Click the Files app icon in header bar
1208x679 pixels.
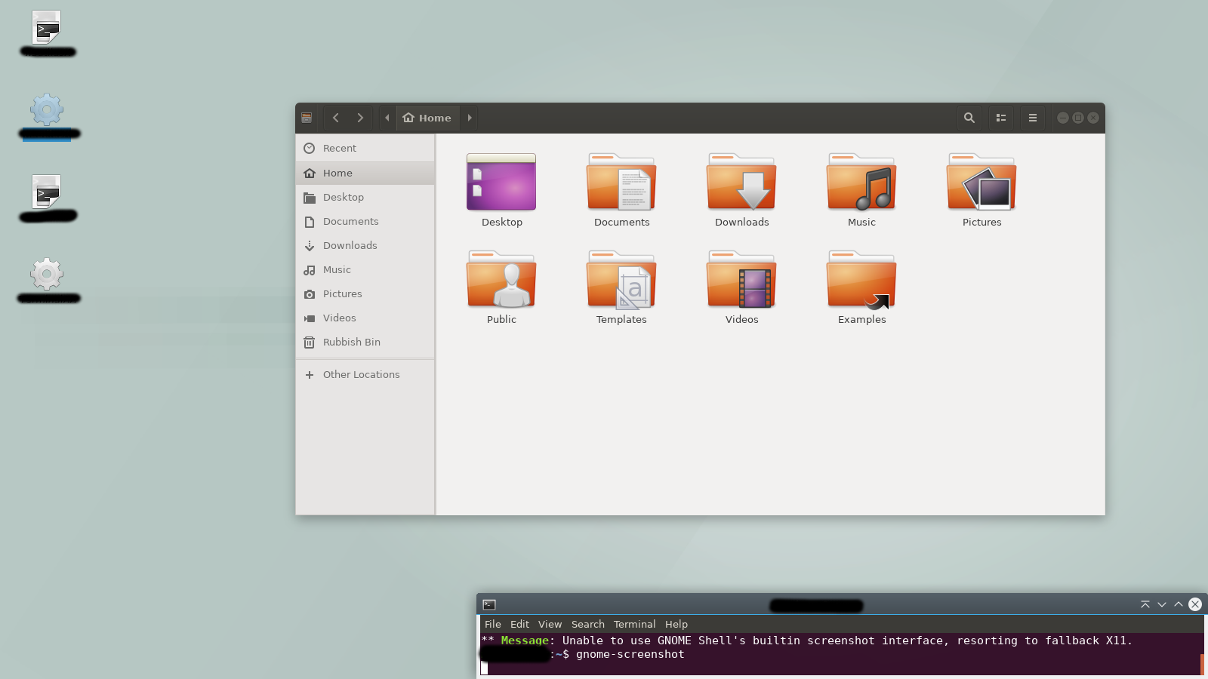[307, 118]
